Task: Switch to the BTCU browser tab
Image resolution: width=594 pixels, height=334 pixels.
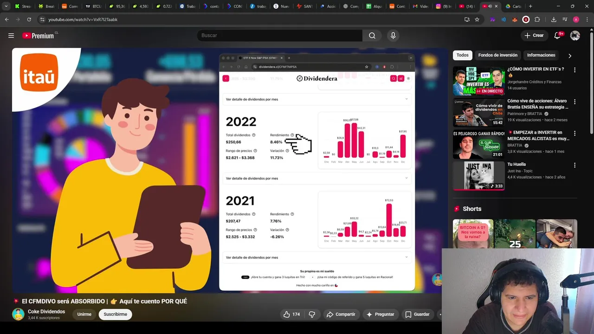Action: click(93, 6)
